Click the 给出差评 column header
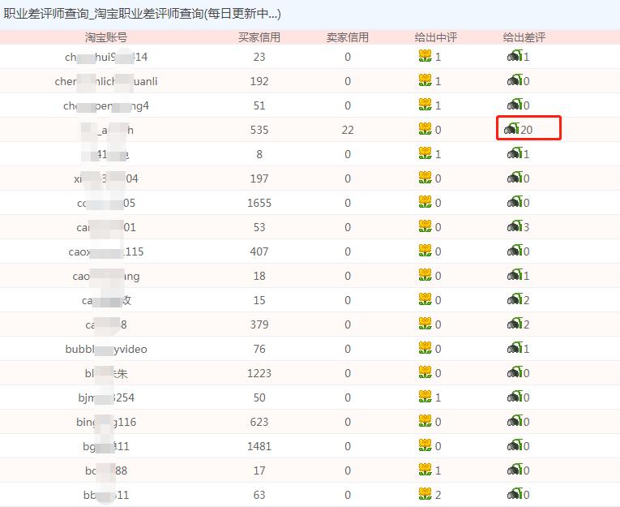Viewport: 620px width, 507px height. pyautogui.click(x=524, y=37)
